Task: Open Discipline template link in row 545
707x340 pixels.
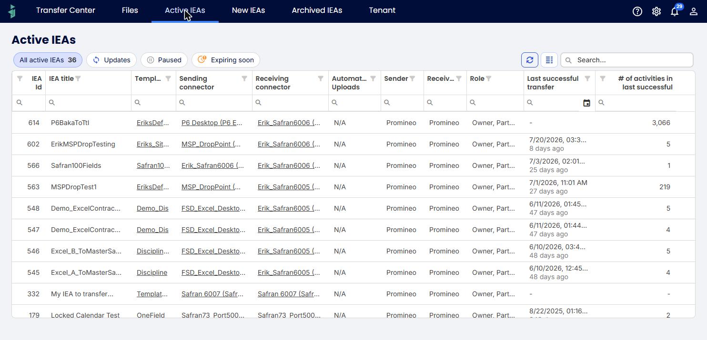Action: click(x=152, y=272)
